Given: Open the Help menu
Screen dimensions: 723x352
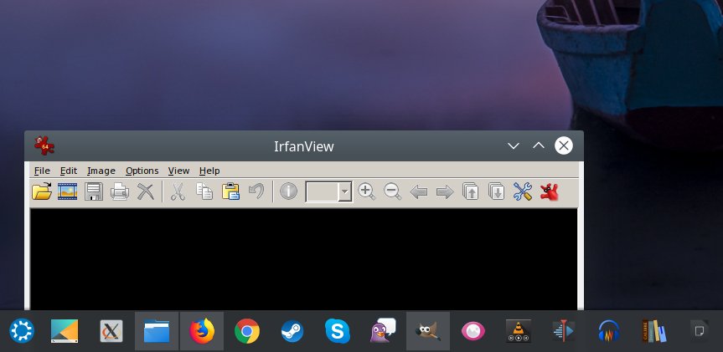Looking at the screenshot, I should click(209, 171).
